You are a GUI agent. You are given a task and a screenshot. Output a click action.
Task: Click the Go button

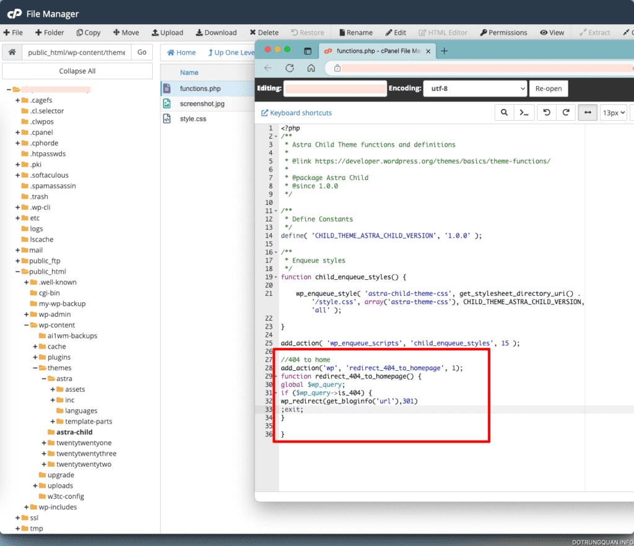point(142,52)
